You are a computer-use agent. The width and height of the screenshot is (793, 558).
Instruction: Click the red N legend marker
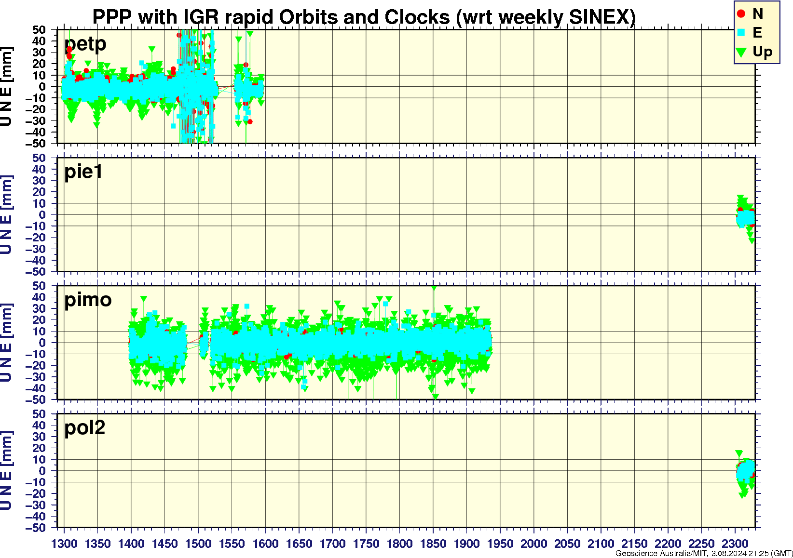(741, 14)
